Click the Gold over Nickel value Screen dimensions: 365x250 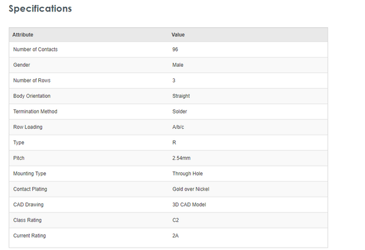[x=191, y=189]
